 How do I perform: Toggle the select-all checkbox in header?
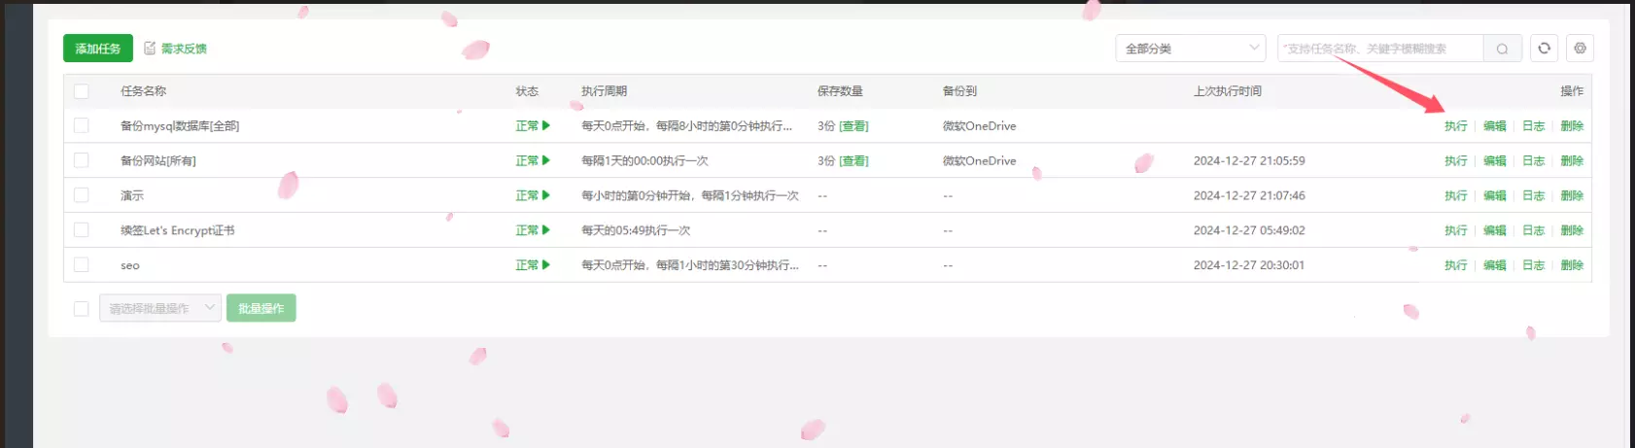coord(82,91)
